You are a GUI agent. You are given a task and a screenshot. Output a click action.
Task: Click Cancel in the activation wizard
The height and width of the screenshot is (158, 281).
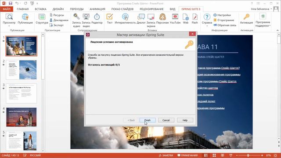tap(166, 120)
